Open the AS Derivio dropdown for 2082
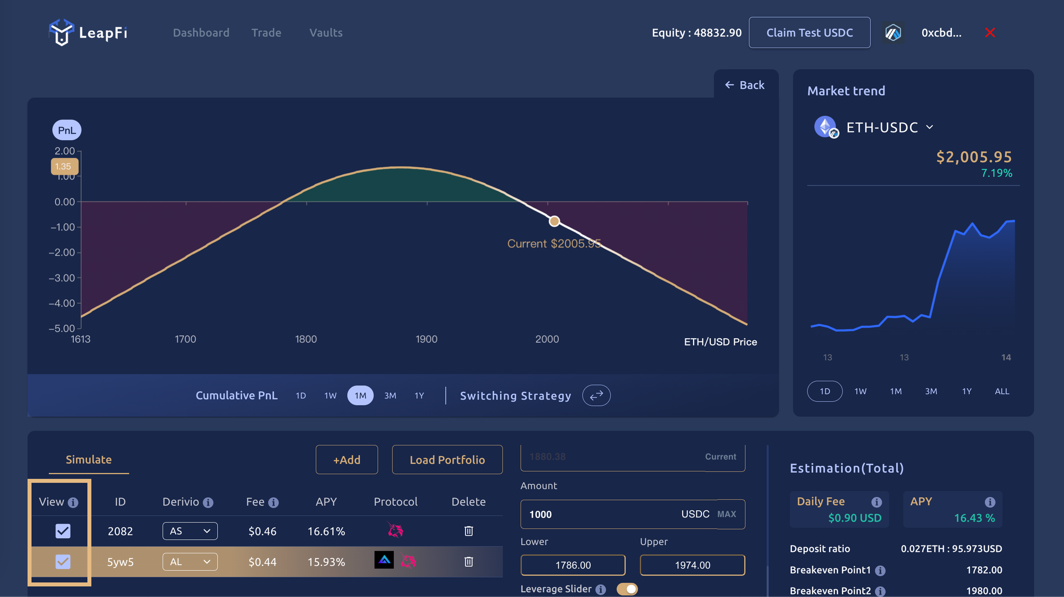 coord(190,531)
